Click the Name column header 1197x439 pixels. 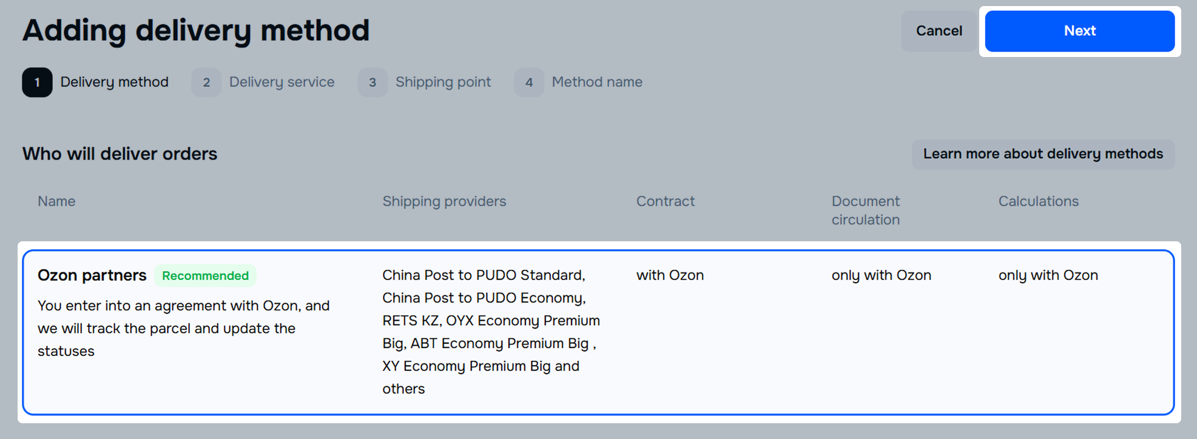pyautogui.click(x=56, y=201)
